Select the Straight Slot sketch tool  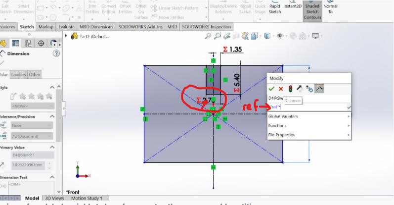(41, 17)
